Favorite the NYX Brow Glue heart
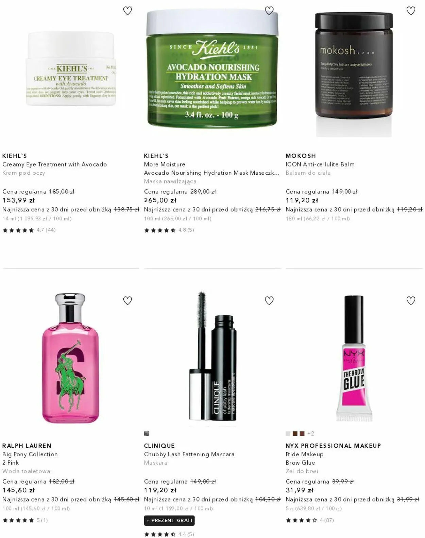This screenshot has width=425, height=538. tap(411, 301)
